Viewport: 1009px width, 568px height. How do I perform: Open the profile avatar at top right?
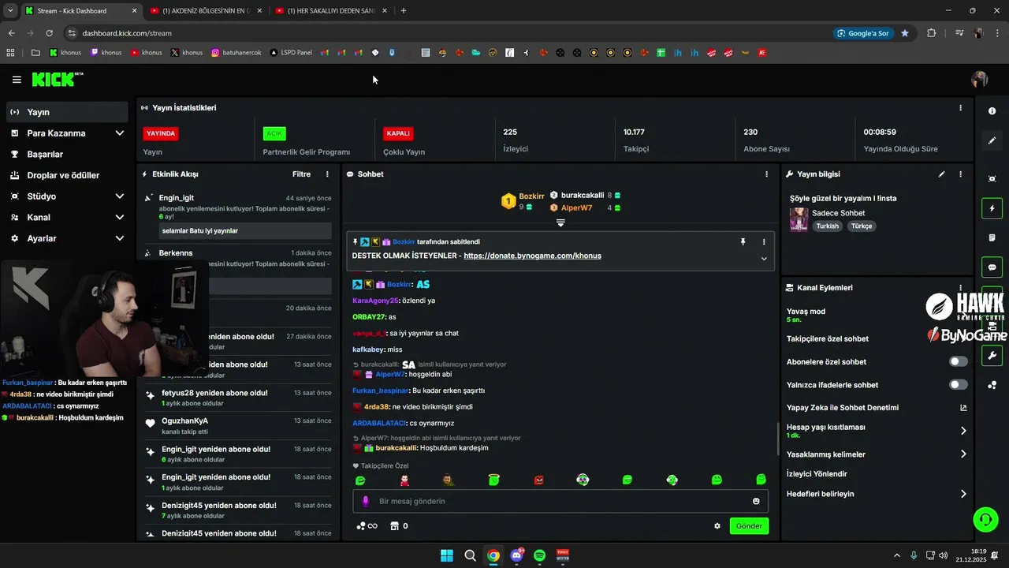[980, 80]
